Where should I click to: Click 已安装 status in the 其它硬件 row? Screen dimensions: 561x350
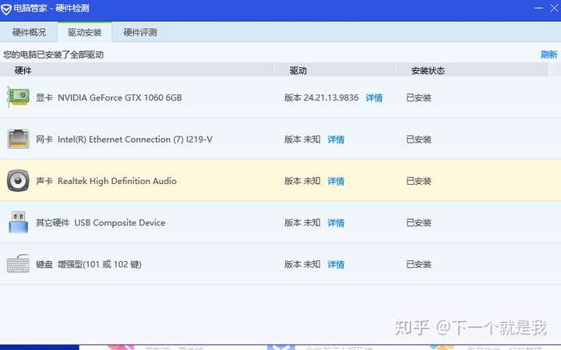click(x=418, y=223)
